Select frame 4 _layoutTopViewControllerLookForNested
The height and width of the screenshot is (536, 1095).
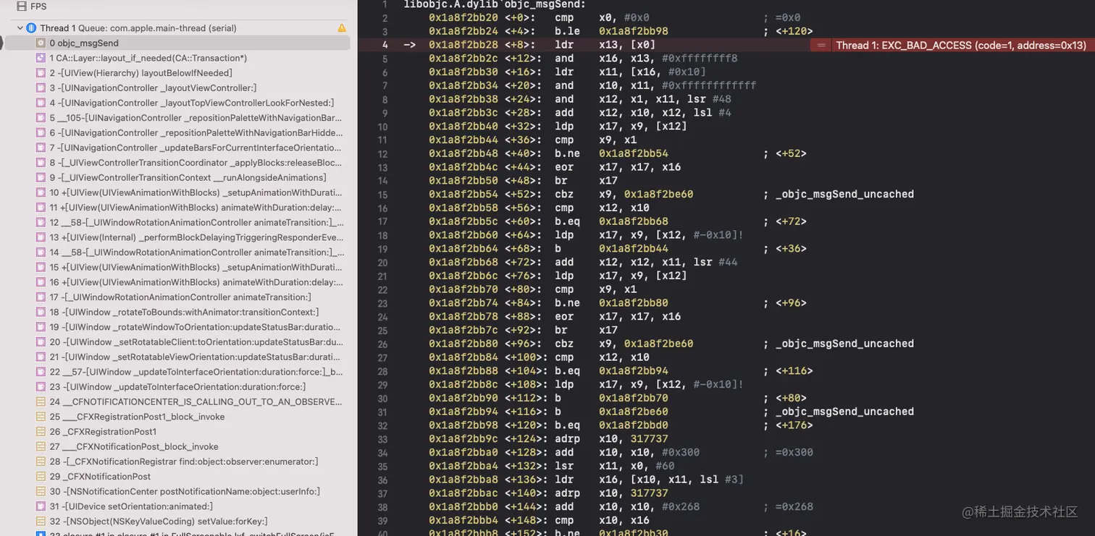[178, 103]
